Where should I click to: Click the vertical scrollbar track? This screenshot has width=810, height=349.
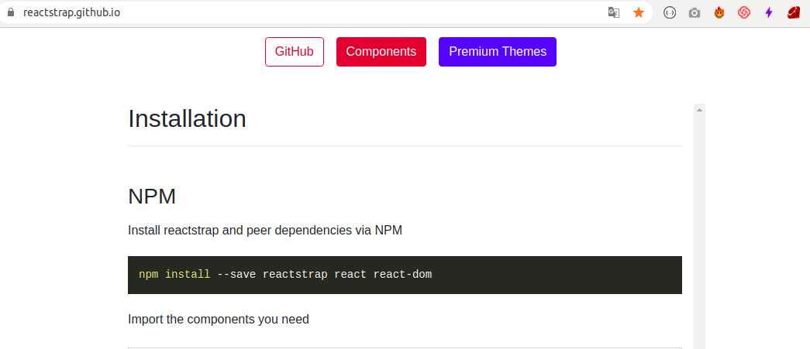(699, 232)
